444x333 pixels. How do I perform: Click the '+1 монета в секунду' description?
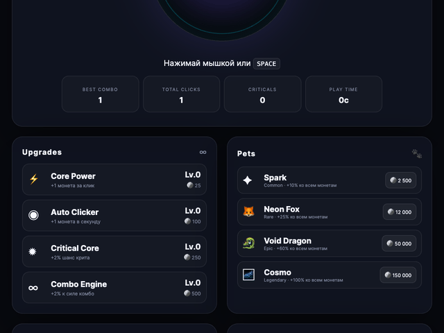76,222
